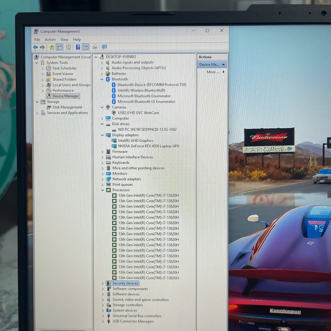Collapse the Device Manager actions header

pyautogui.click(x=223, y=65)
